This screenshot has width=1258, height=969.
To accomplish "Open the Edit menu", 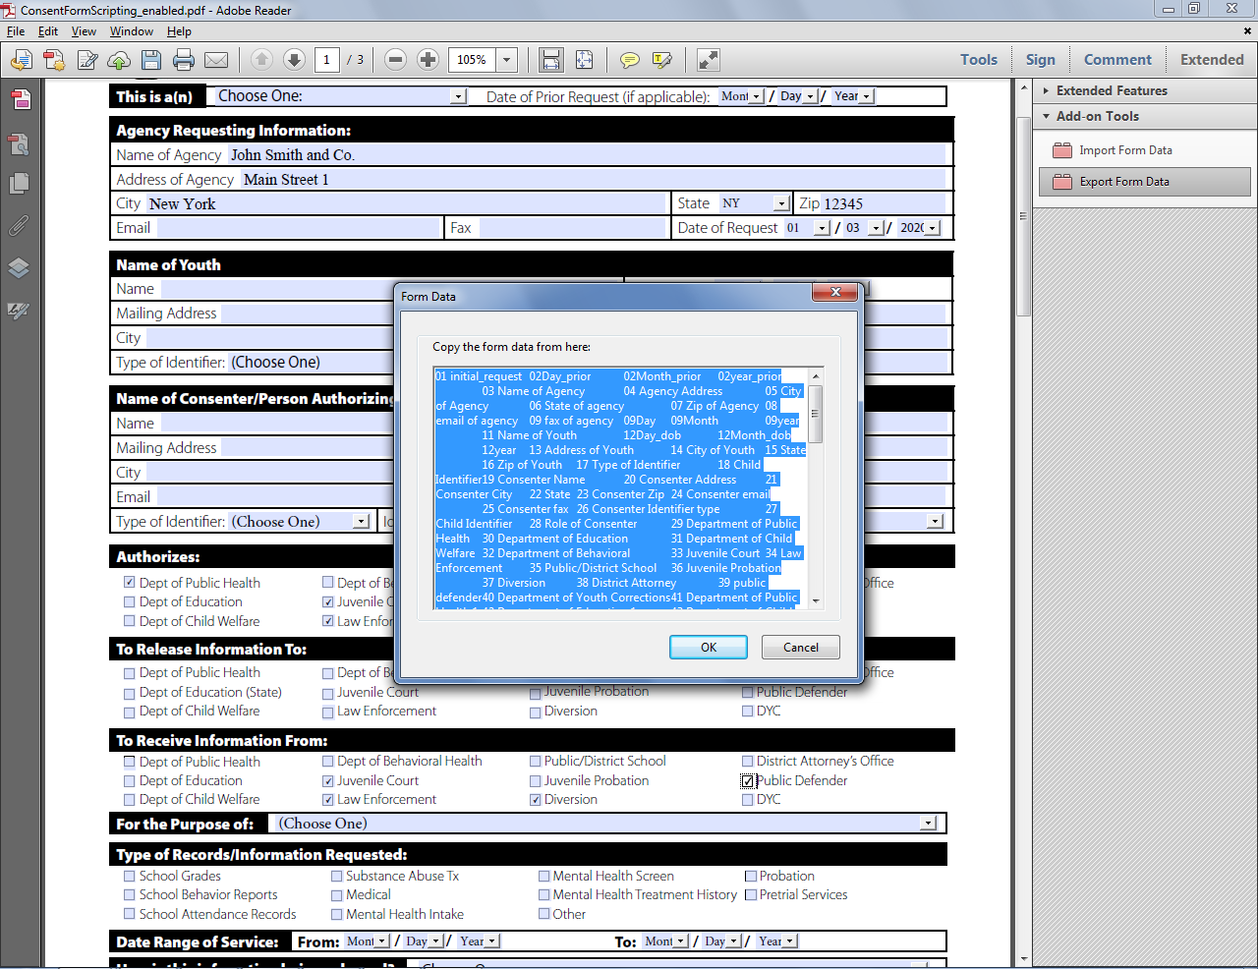I will [48, 31].
